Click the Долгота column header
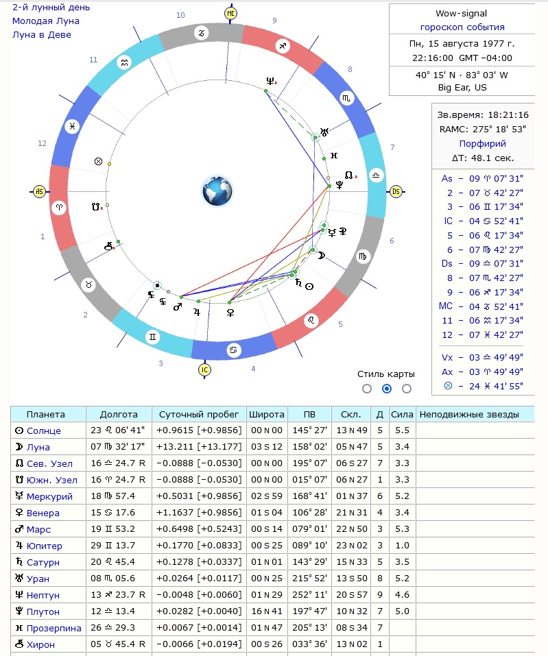 click(x=119, y=414)
